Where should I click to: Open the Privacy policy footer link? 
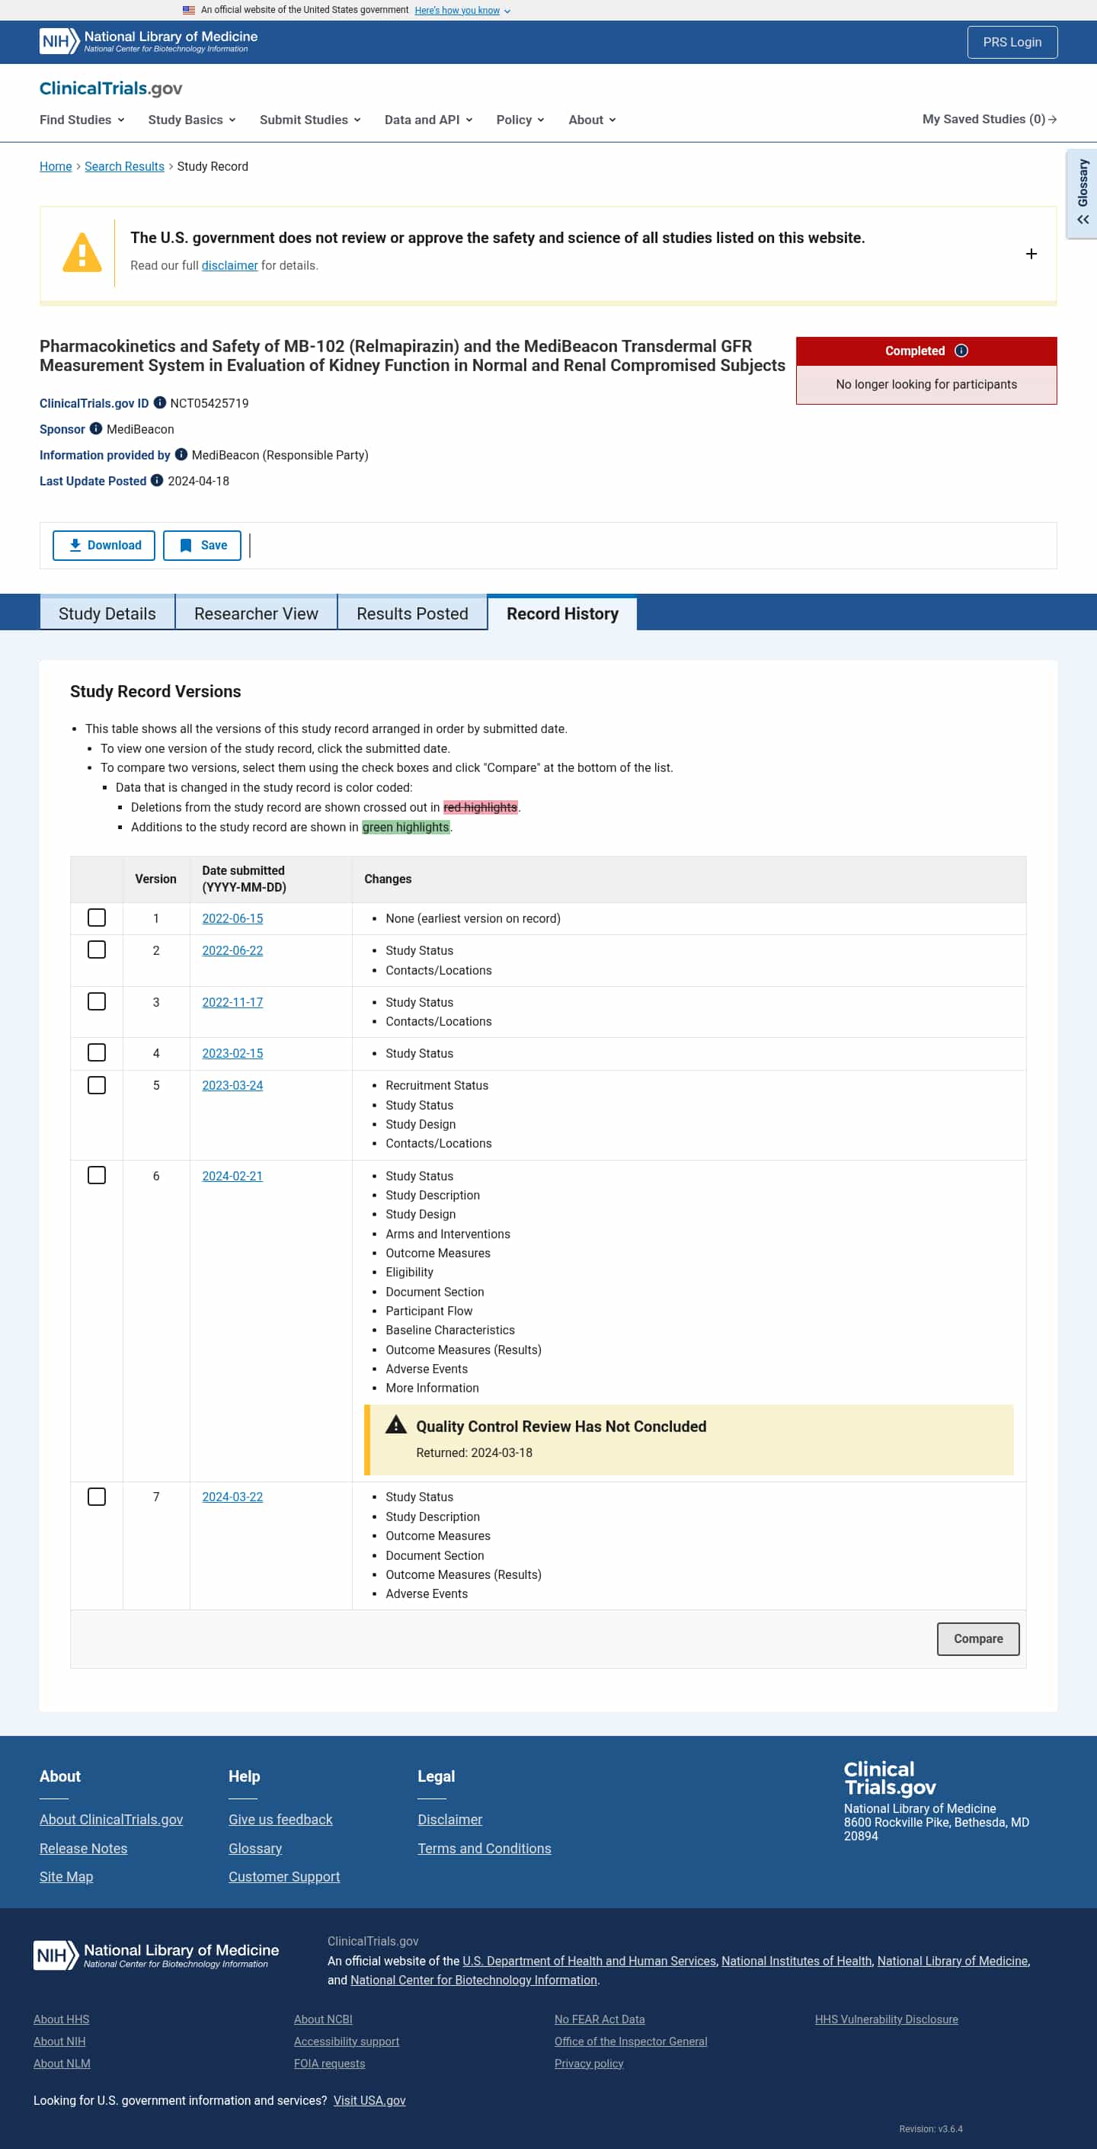click(x=589, y=2062)
